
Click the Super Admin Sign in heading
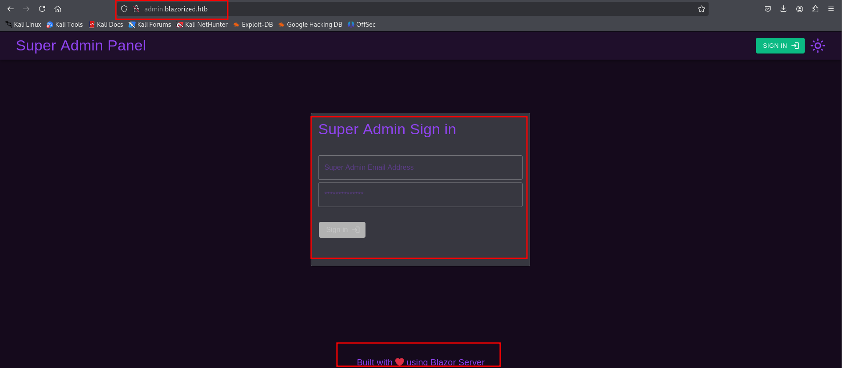[x=387, y=129]
